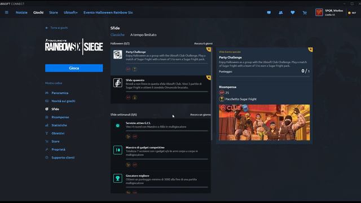Click the Panoramica sidebar icon
The height and width of the screenshot is (203, 361).
pos(47,93)
